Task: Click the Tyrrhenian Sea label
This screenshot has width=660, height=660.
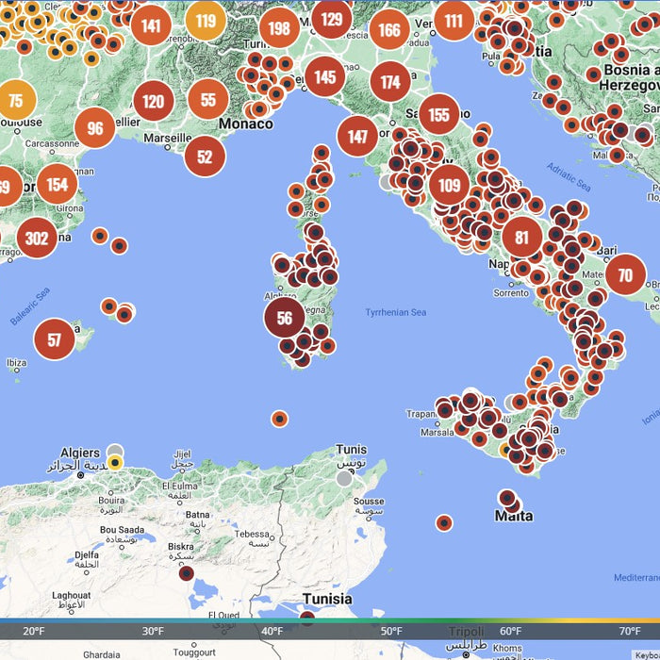Action: pyautogui.click(x=396, y=312)
